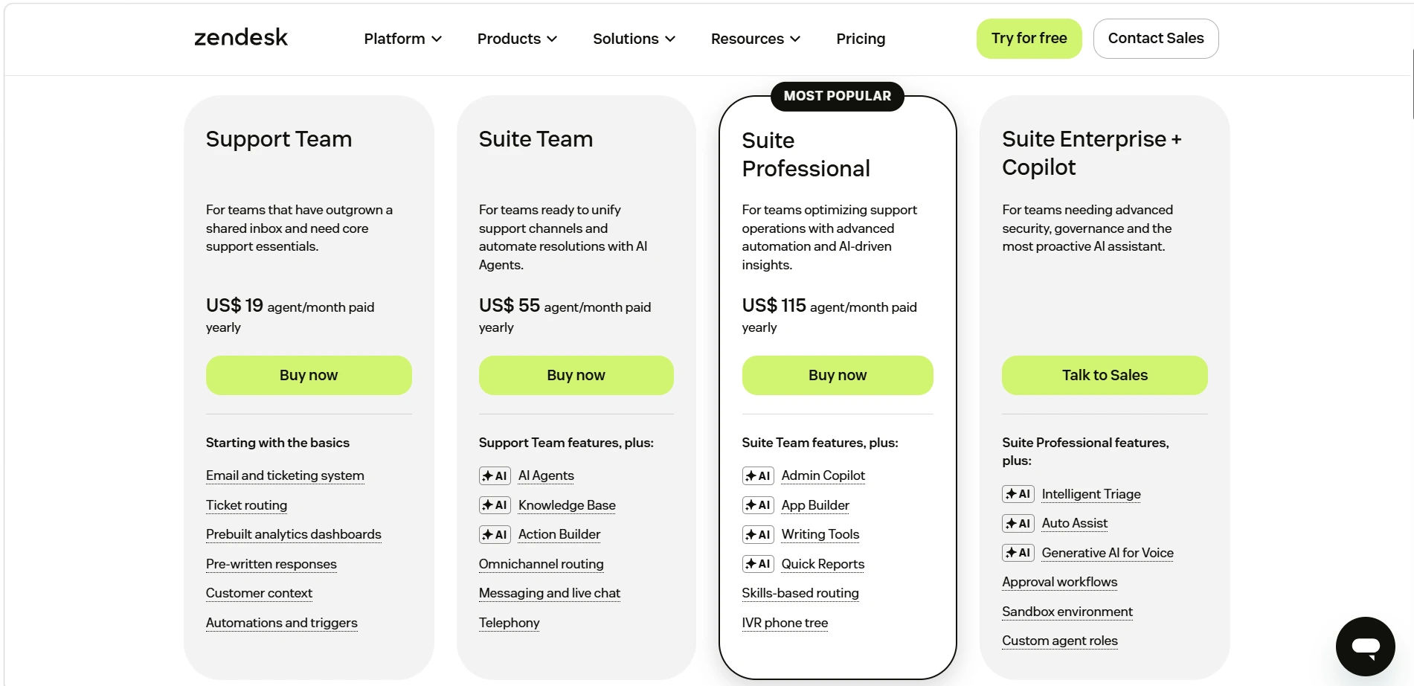Open Messaging and live chat link

coord(549,593)
